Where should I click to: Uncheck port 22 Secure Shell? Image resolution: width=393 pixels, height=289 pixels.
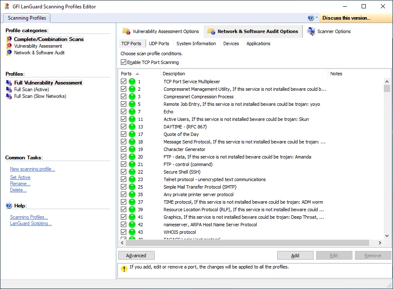[x=123, y=172]
